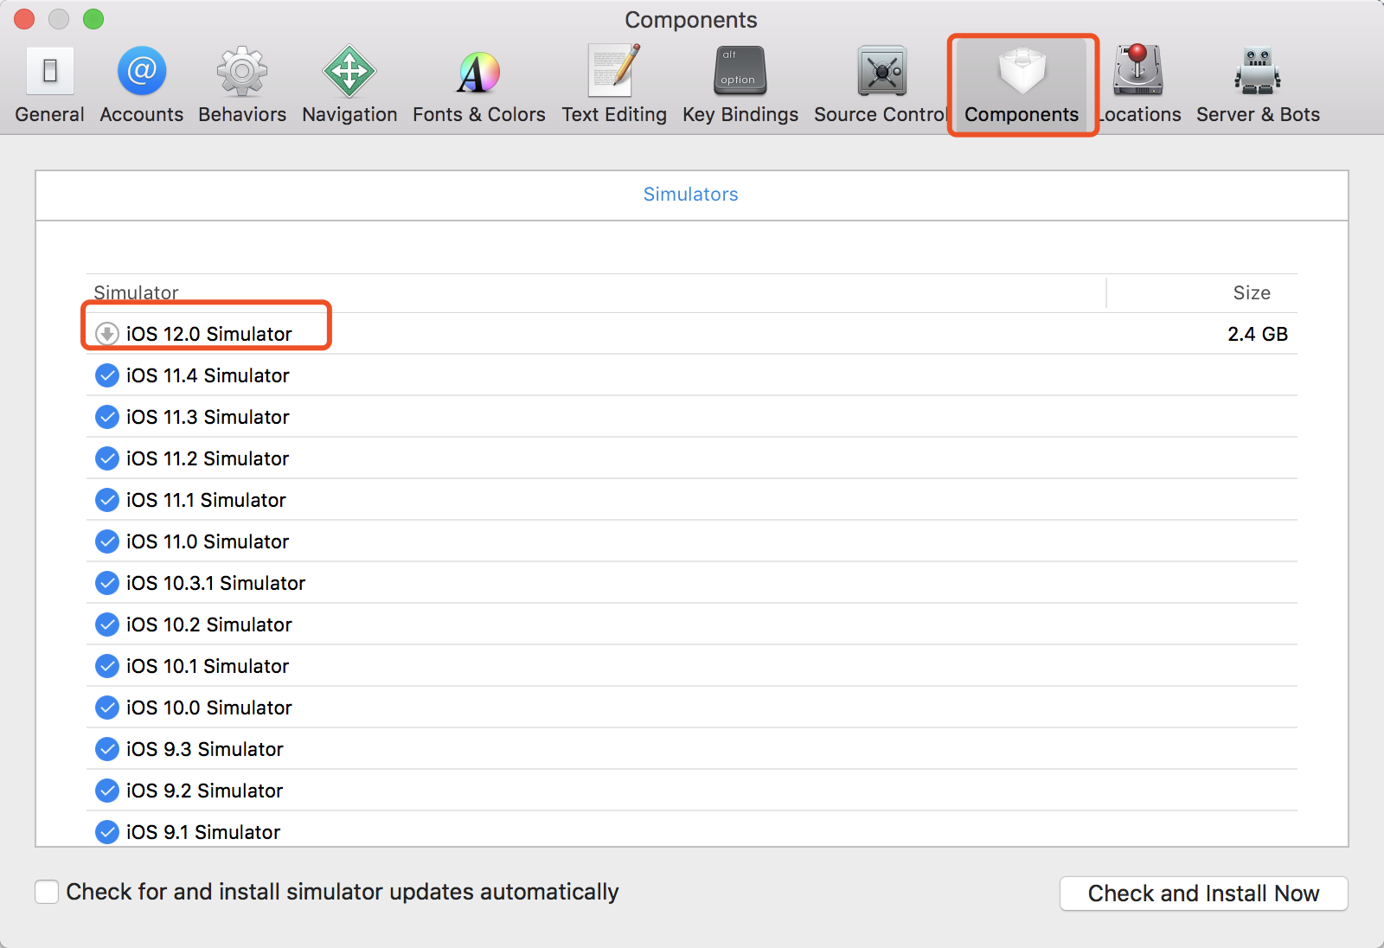The image size is (1384, 948).
Task: Select the iOS 10.2 Simulator label
Action: pyautogui.click(x=209, y=625)
